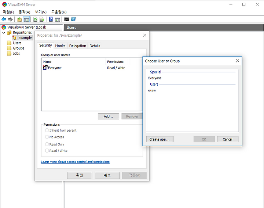Viewport: 264px width, 208px height.
Task: Open the 보기(V) menu
Action: click(41, 12)
